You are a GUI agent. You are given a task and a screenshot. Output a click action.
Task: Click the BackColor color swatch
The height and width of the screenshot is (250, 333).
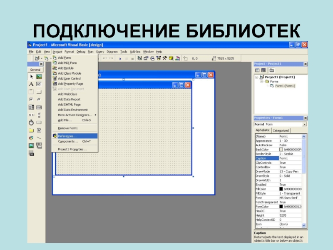281,149
